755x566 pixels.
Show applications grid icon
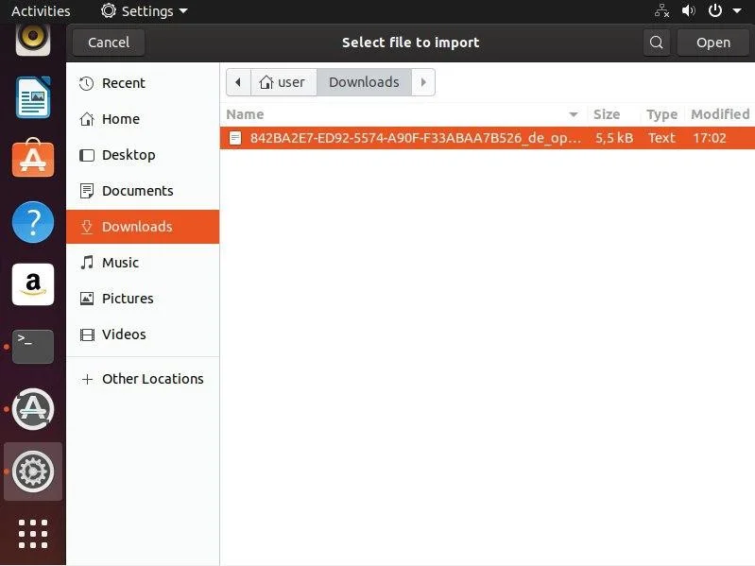[x=33, y=533]
